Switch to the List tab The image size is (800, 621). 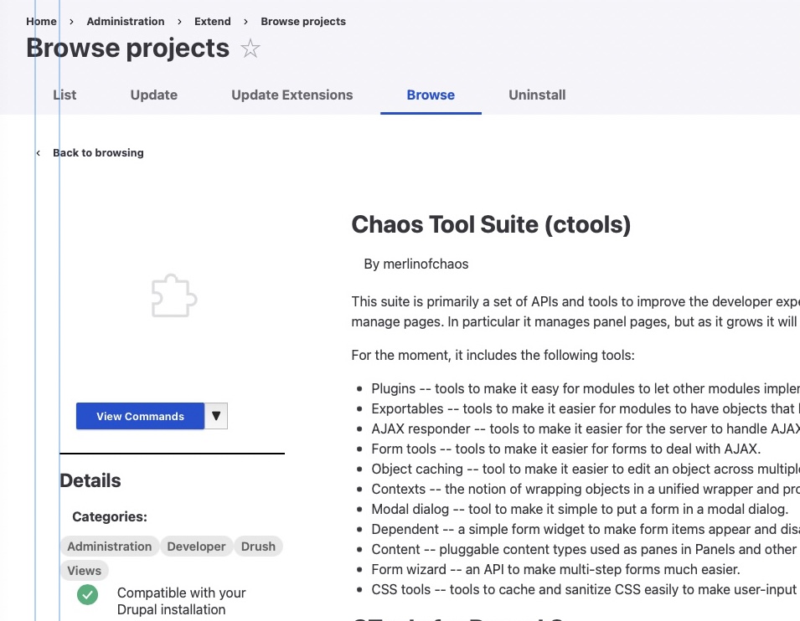[x=65, y=95]
